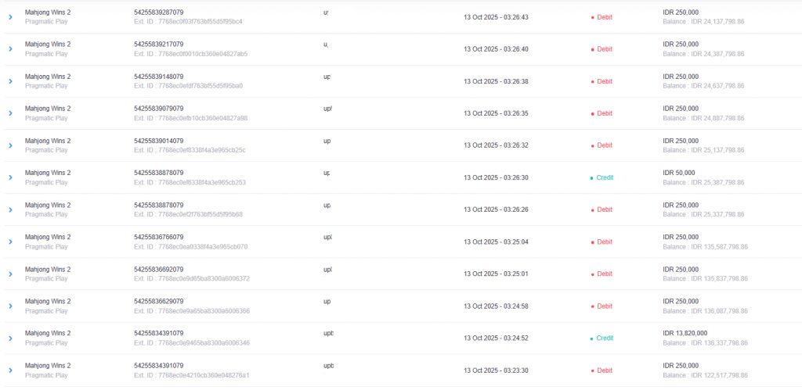Screen dimensions: 802x390
Task: Click the Balance IDR 24,137,798.86 text
Action: coord(703,22)
